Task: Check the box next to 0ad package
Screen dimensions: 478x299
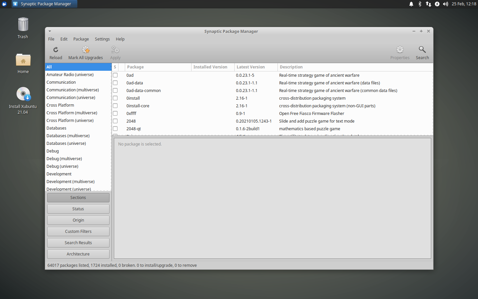Action: point(115,75)
